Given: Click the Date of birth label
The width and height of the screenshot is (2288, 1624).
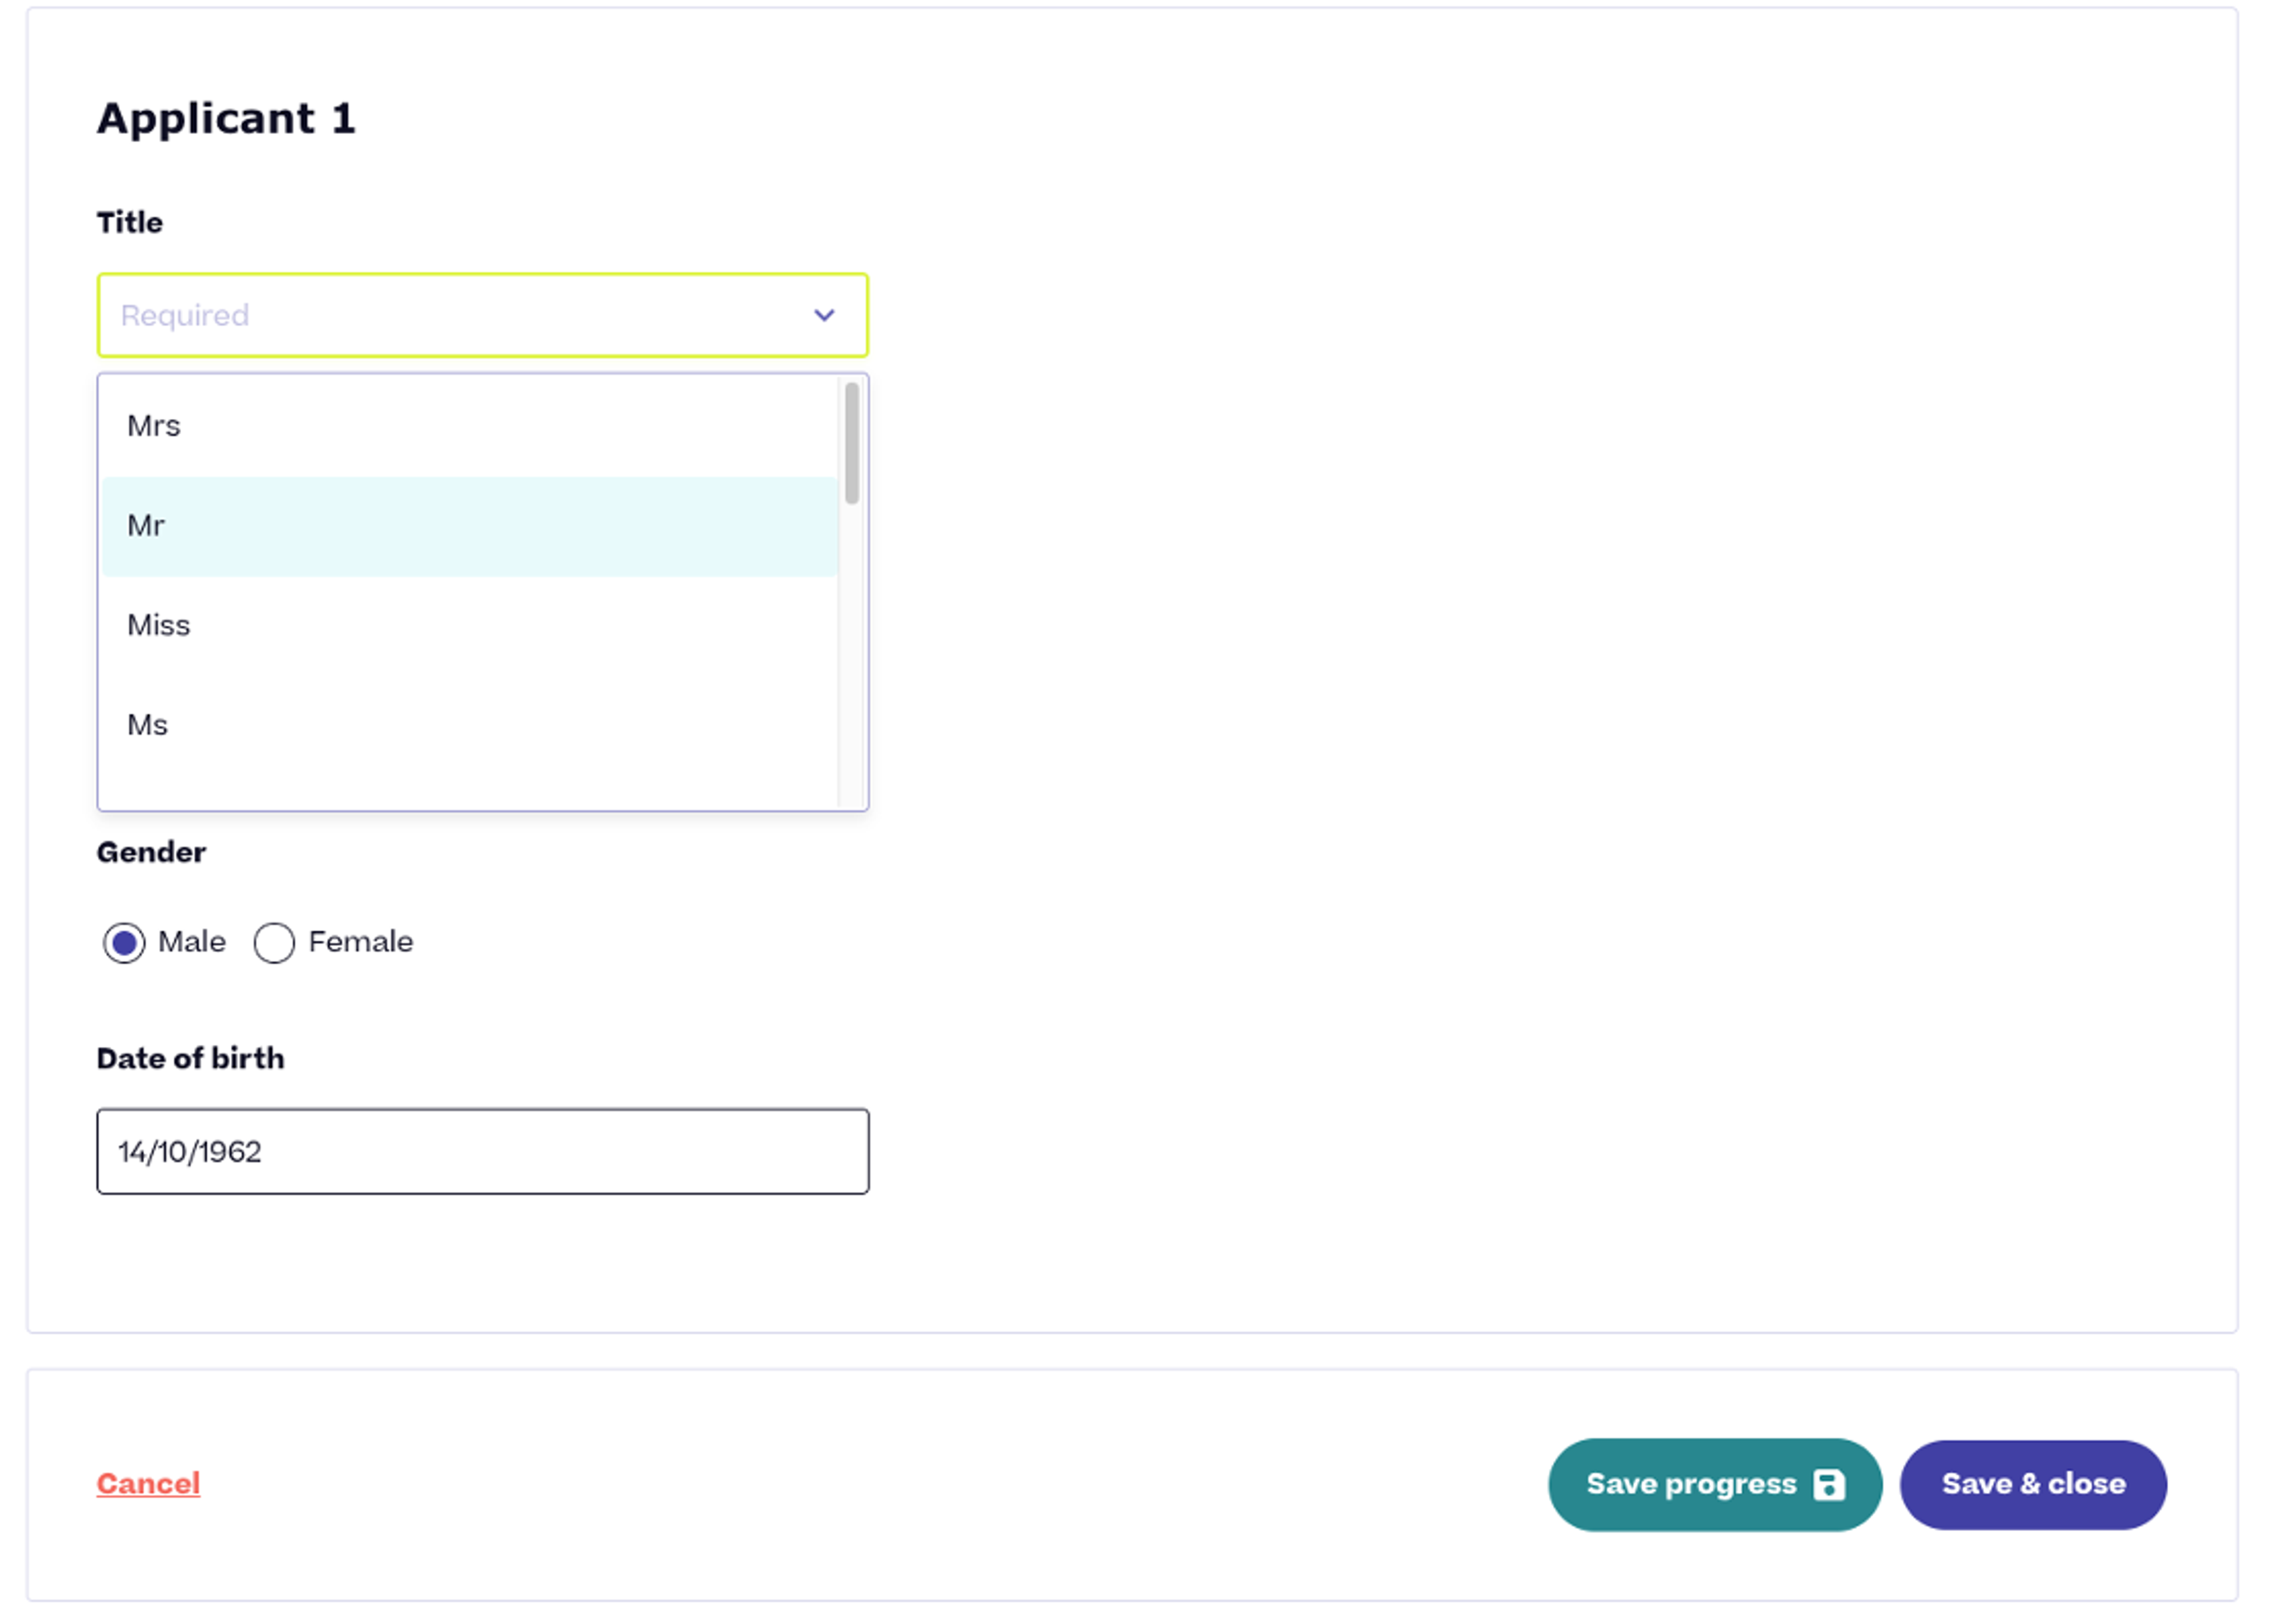Looking at the screenshot, I should click(190, 1059).
